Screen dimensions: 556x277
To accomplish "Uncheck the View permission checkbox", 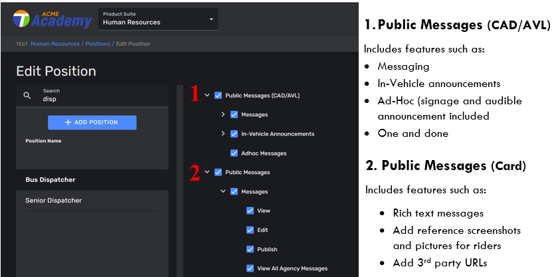I will pos(250,211).
